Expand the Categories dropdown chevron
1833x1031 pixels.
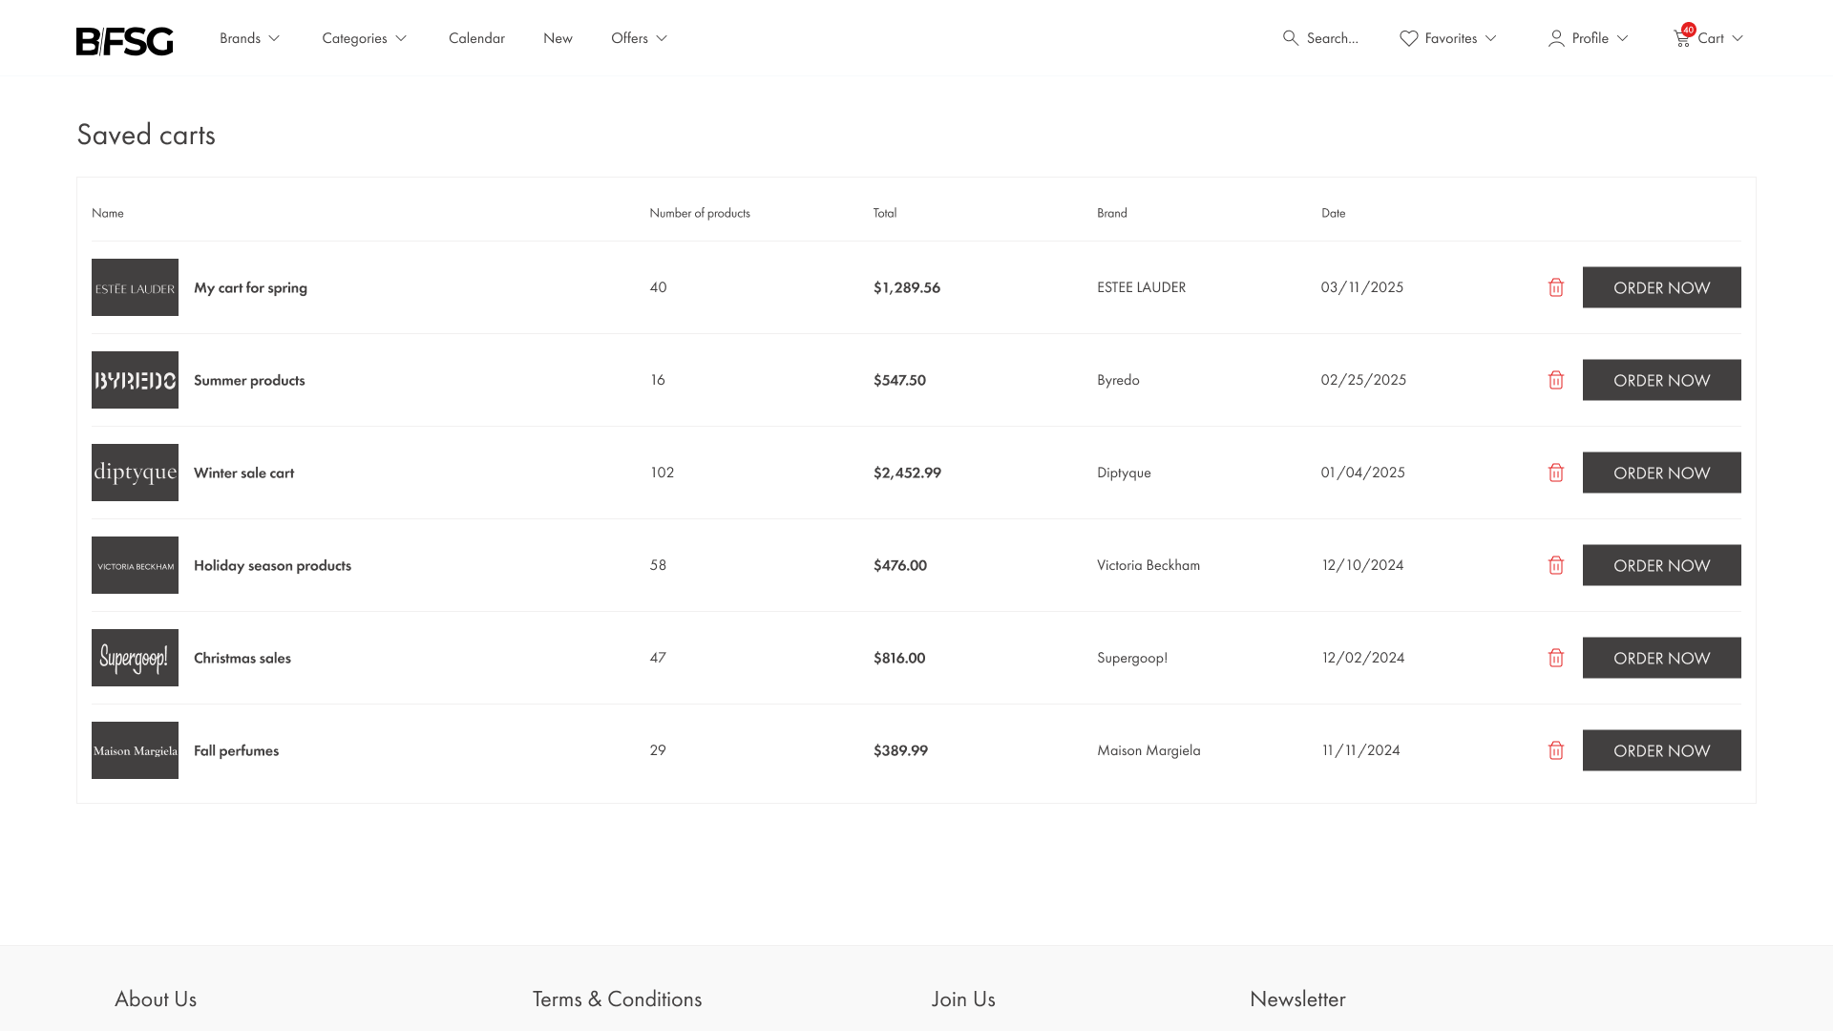(401, 38)
